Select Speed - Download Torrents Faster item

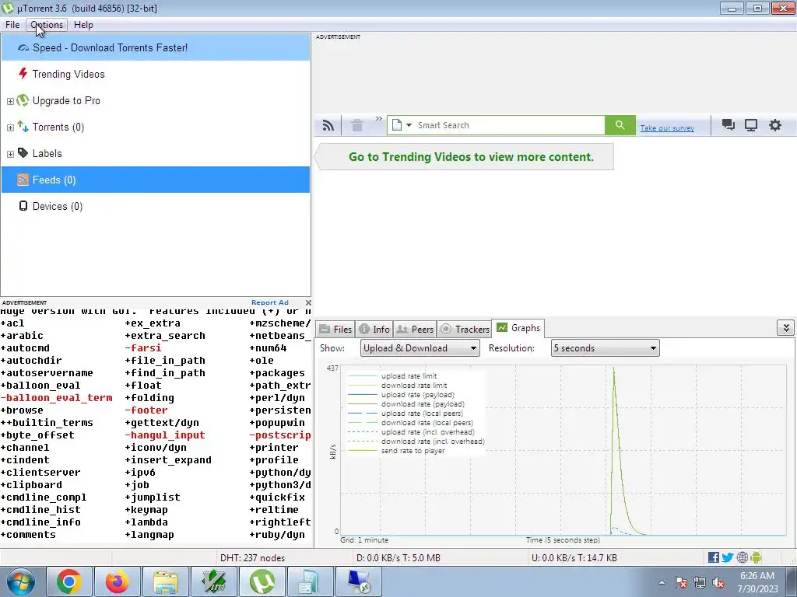click(156, 47)
